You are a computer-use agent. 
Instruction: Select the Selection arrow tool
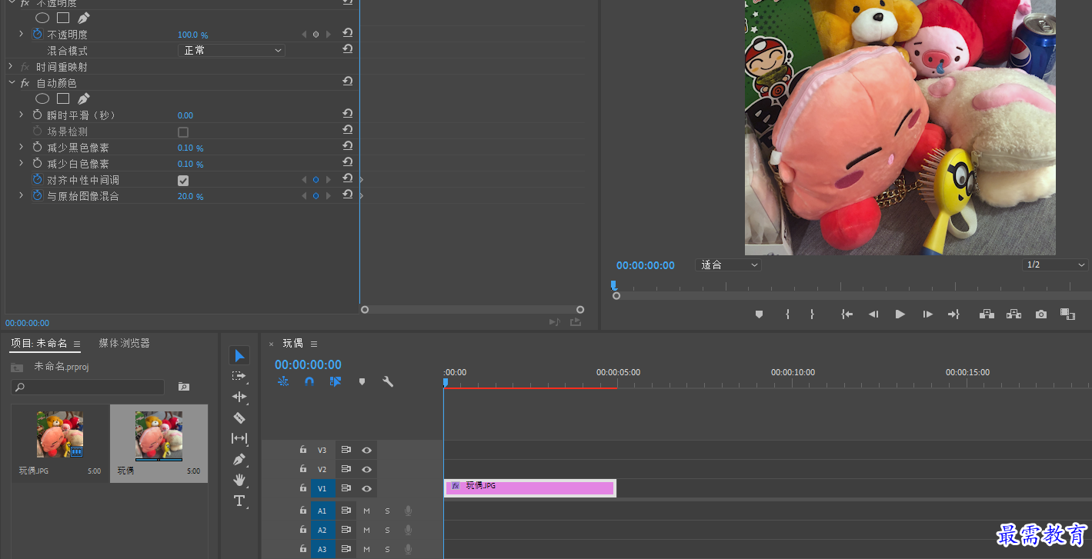(x=239, y=355)
